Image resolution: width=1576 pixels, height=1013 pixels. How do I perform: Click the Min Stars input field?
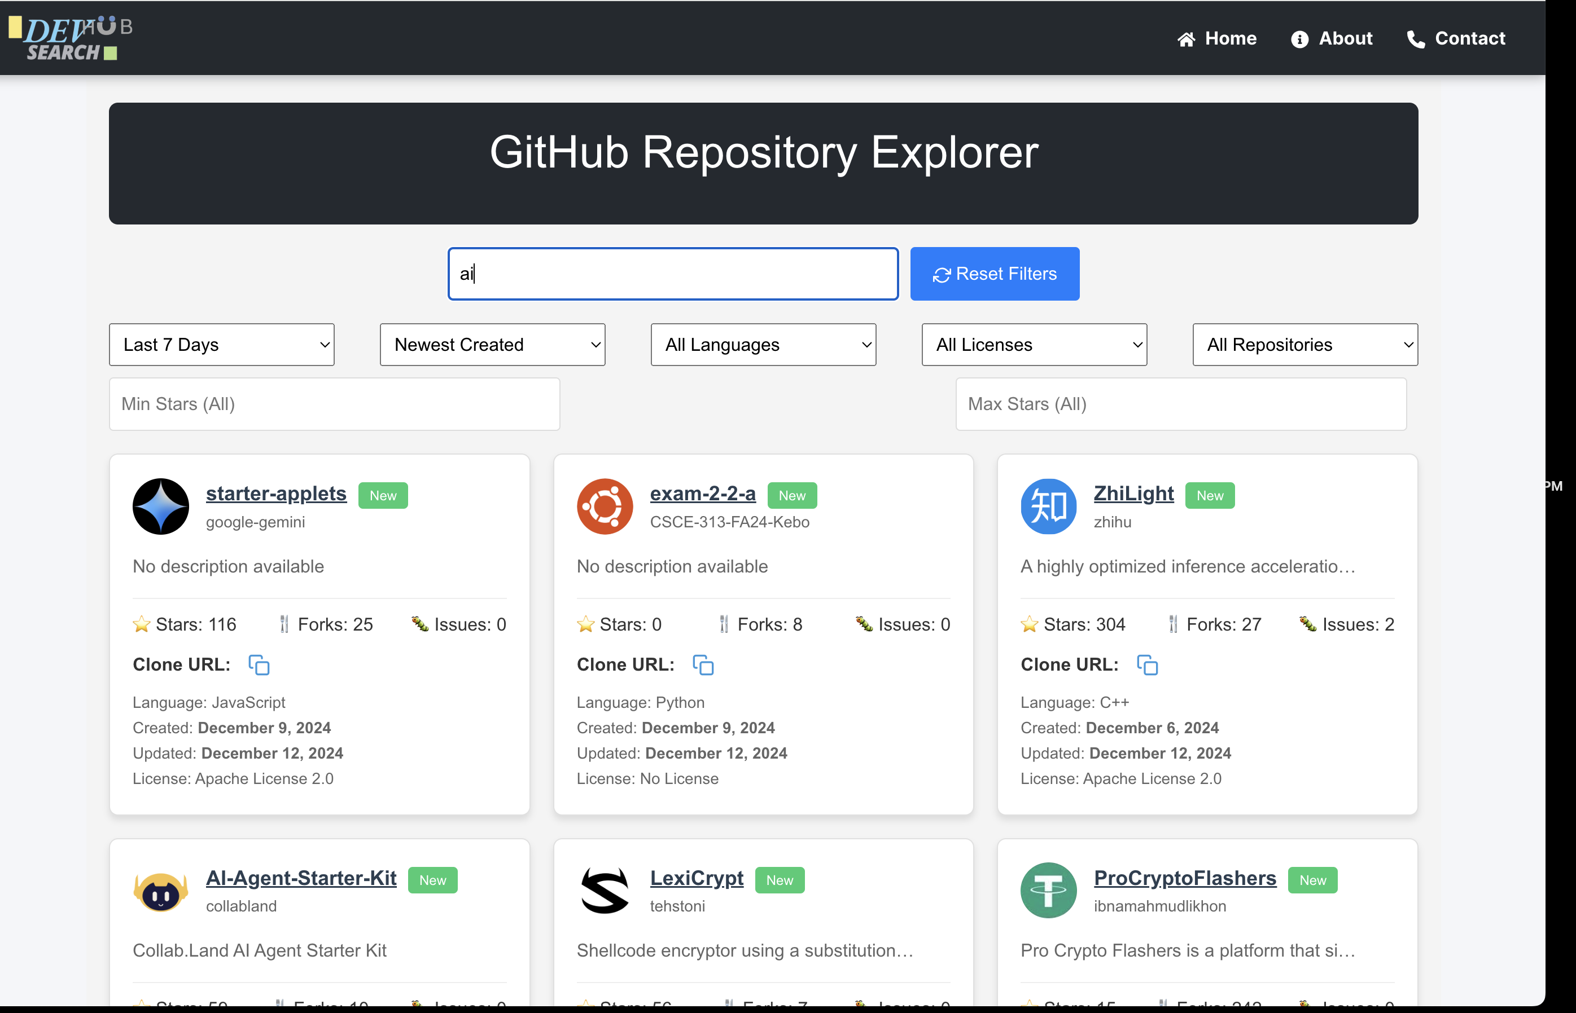(334, 404)
